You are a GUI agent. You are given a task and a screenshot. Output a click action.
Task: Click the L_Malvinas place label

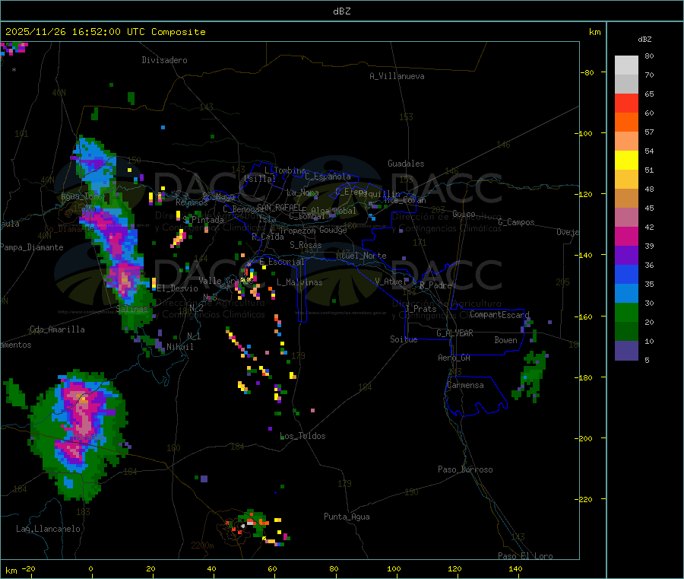pyautogui.click(x=299, y=282)
